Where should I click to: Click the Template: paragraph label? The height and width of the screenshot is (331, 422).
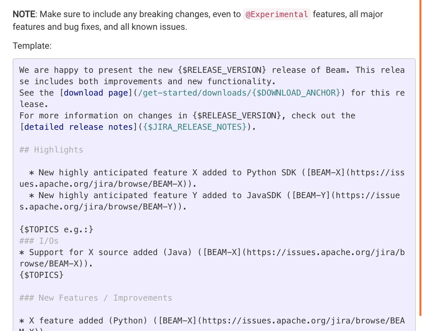pyautogui.click(x=32, y=46)
